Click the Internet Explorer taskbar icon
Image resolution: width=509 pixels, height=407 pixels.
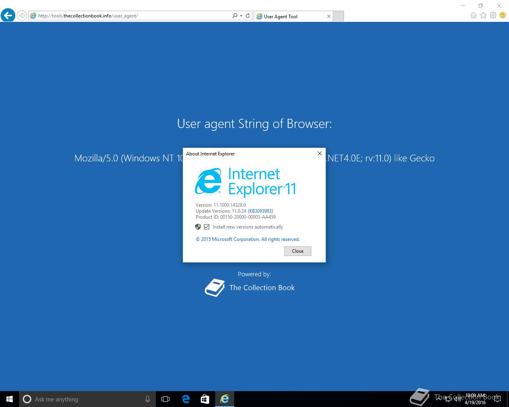(x=225, y=399)
